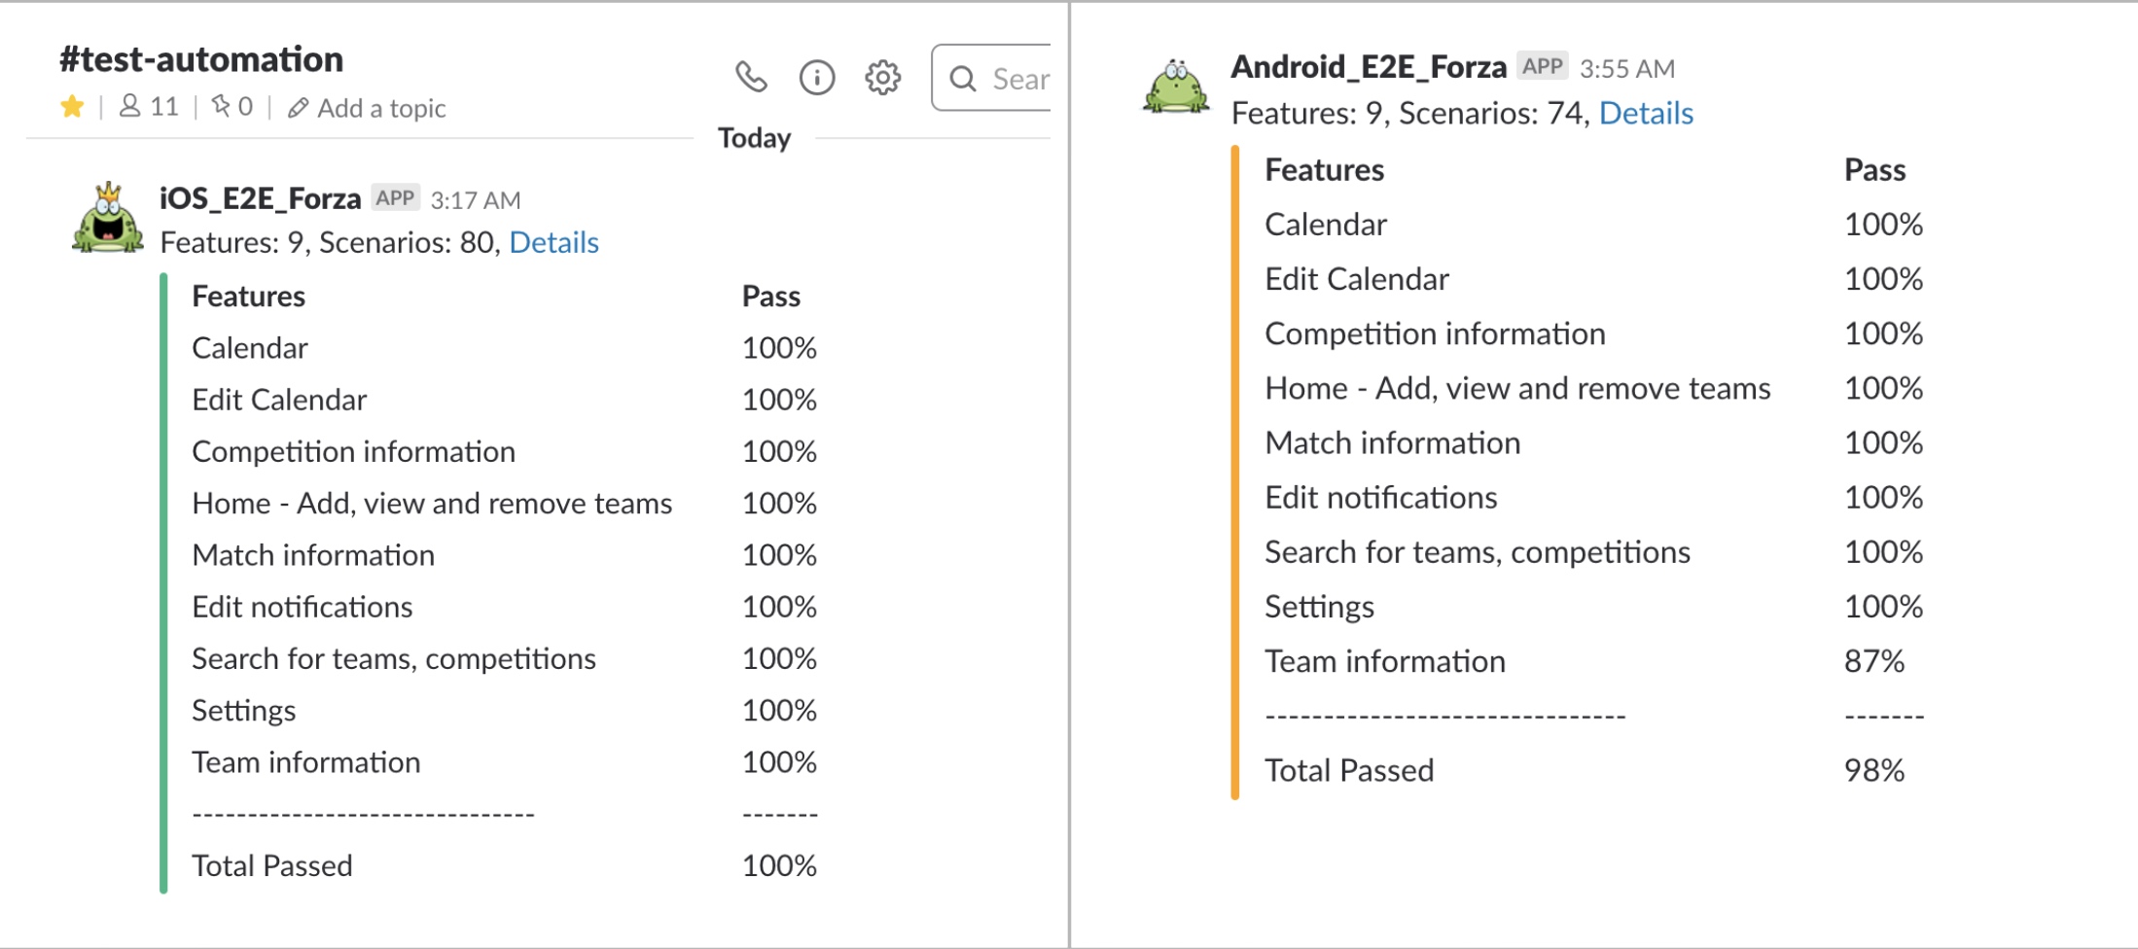Open Details link in Android_E2E_Forza message

(1646, 113)
